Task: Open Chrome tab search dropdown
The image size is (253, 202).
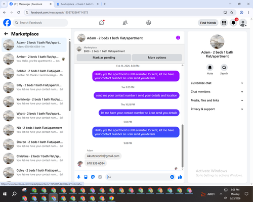Action: pyautogui.click(x=4, y=4)
